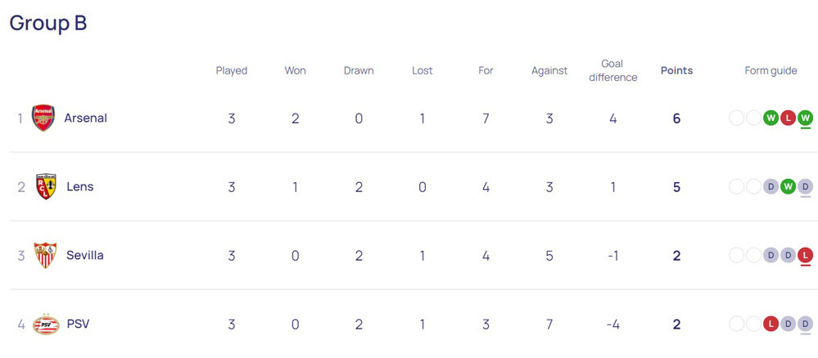Click Lens's green win form badge

pyautogui.click(x=788, y=187)
